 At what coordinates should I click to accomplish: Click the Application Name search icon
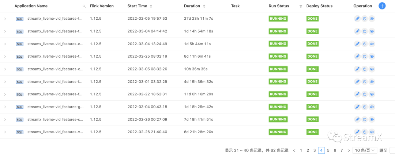pos(84,6)
